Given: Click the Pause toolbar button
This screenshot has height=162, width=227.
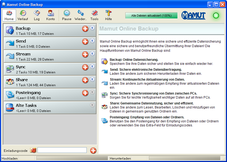Looking at the screenshot, I should (67, 15).
